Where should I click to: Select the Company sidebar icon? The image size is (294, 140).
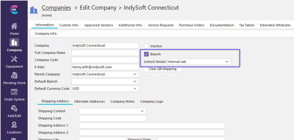[14, 42]
